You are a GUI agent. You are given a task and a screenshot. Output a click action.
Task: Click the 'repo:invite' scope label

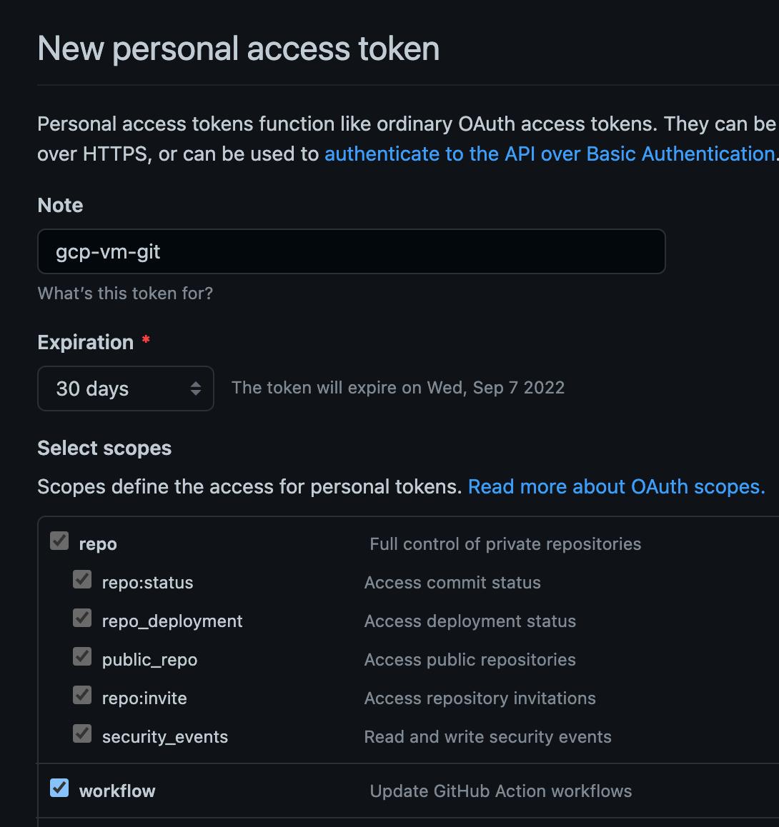(x=144, y=698)
